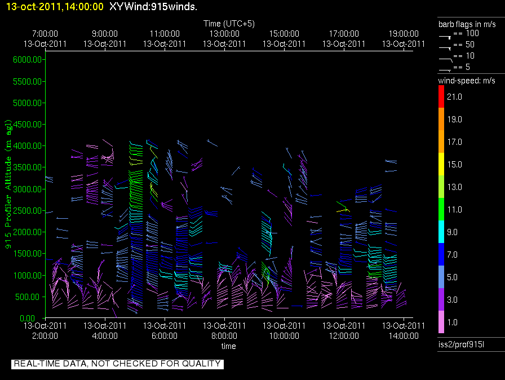Select the green 11.0 color band
This screenshot has width=505, height=380.
click(x=441, y=209)
